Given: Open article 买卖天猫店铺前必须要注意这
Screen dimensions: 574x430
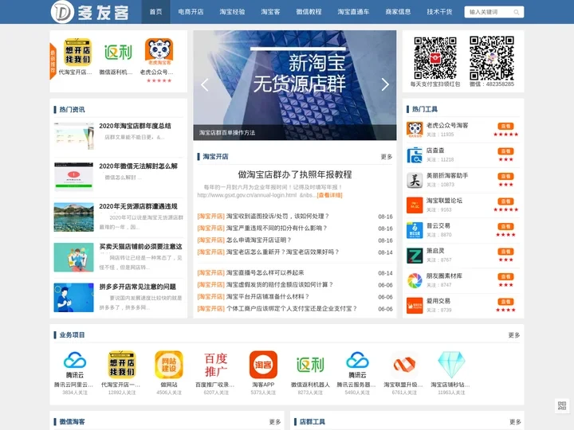Looking at the screenshot, I should pyautogui.click(x=140, y=247).
